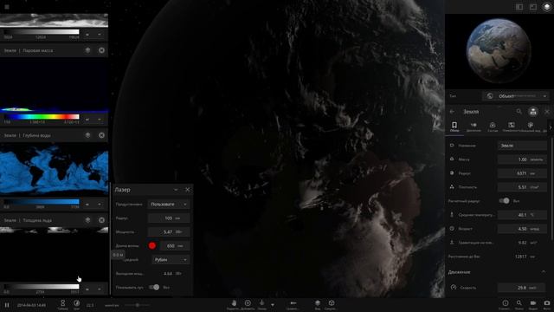Open the Симуляция cube tool
The width and height of the screenshot is (554, 312).
click(331, 304)
